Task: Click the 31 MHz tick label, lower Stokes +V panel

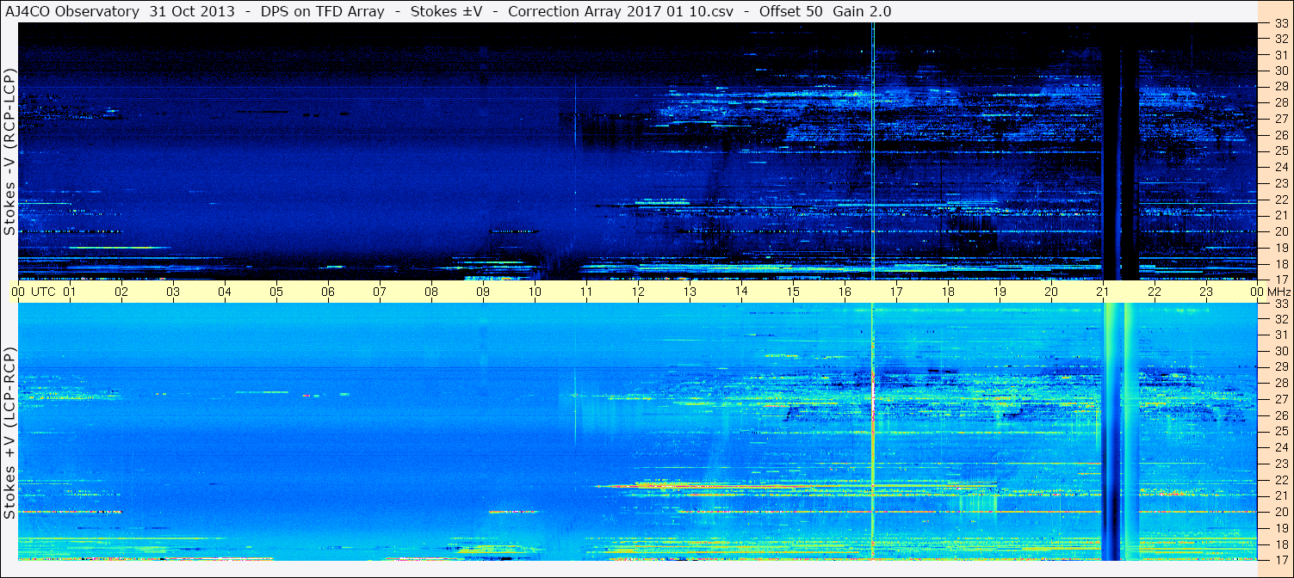Action: click(x=1281, y=335)
